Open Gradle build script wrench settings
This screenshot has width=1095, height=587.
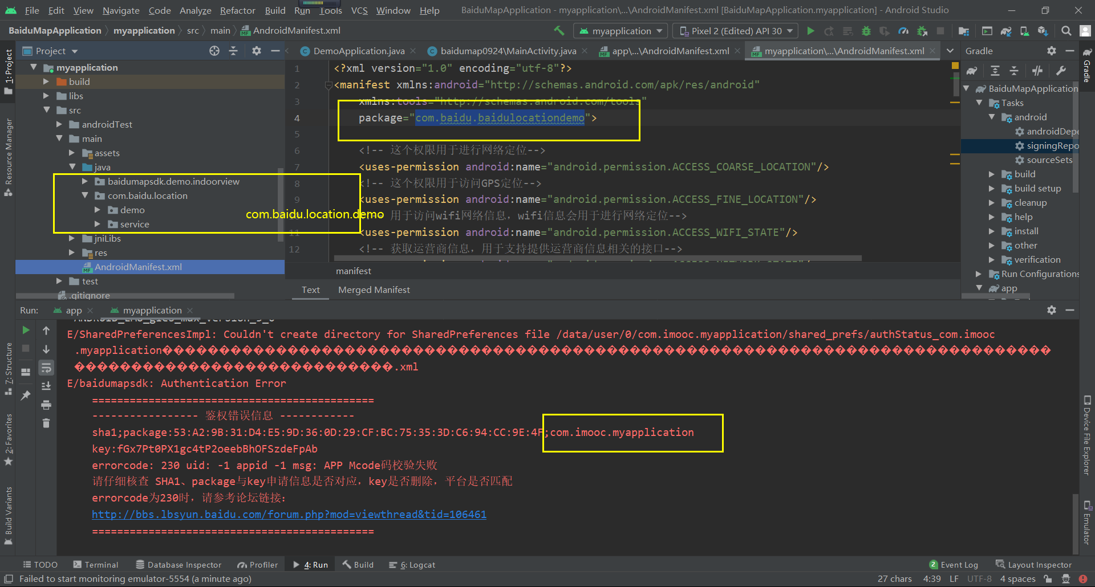pyautogui.click(x=1061, y=71)
